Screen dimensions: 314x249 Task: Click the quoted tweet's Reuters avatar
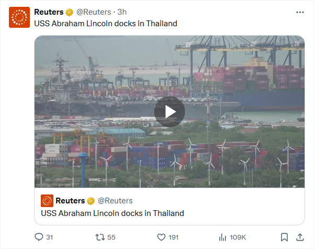click(47, 201)
